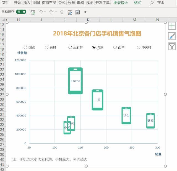This screenshot has height=171, width=177.
Task: Click the left-middle chart sizing handle
Action: (7, 94)
